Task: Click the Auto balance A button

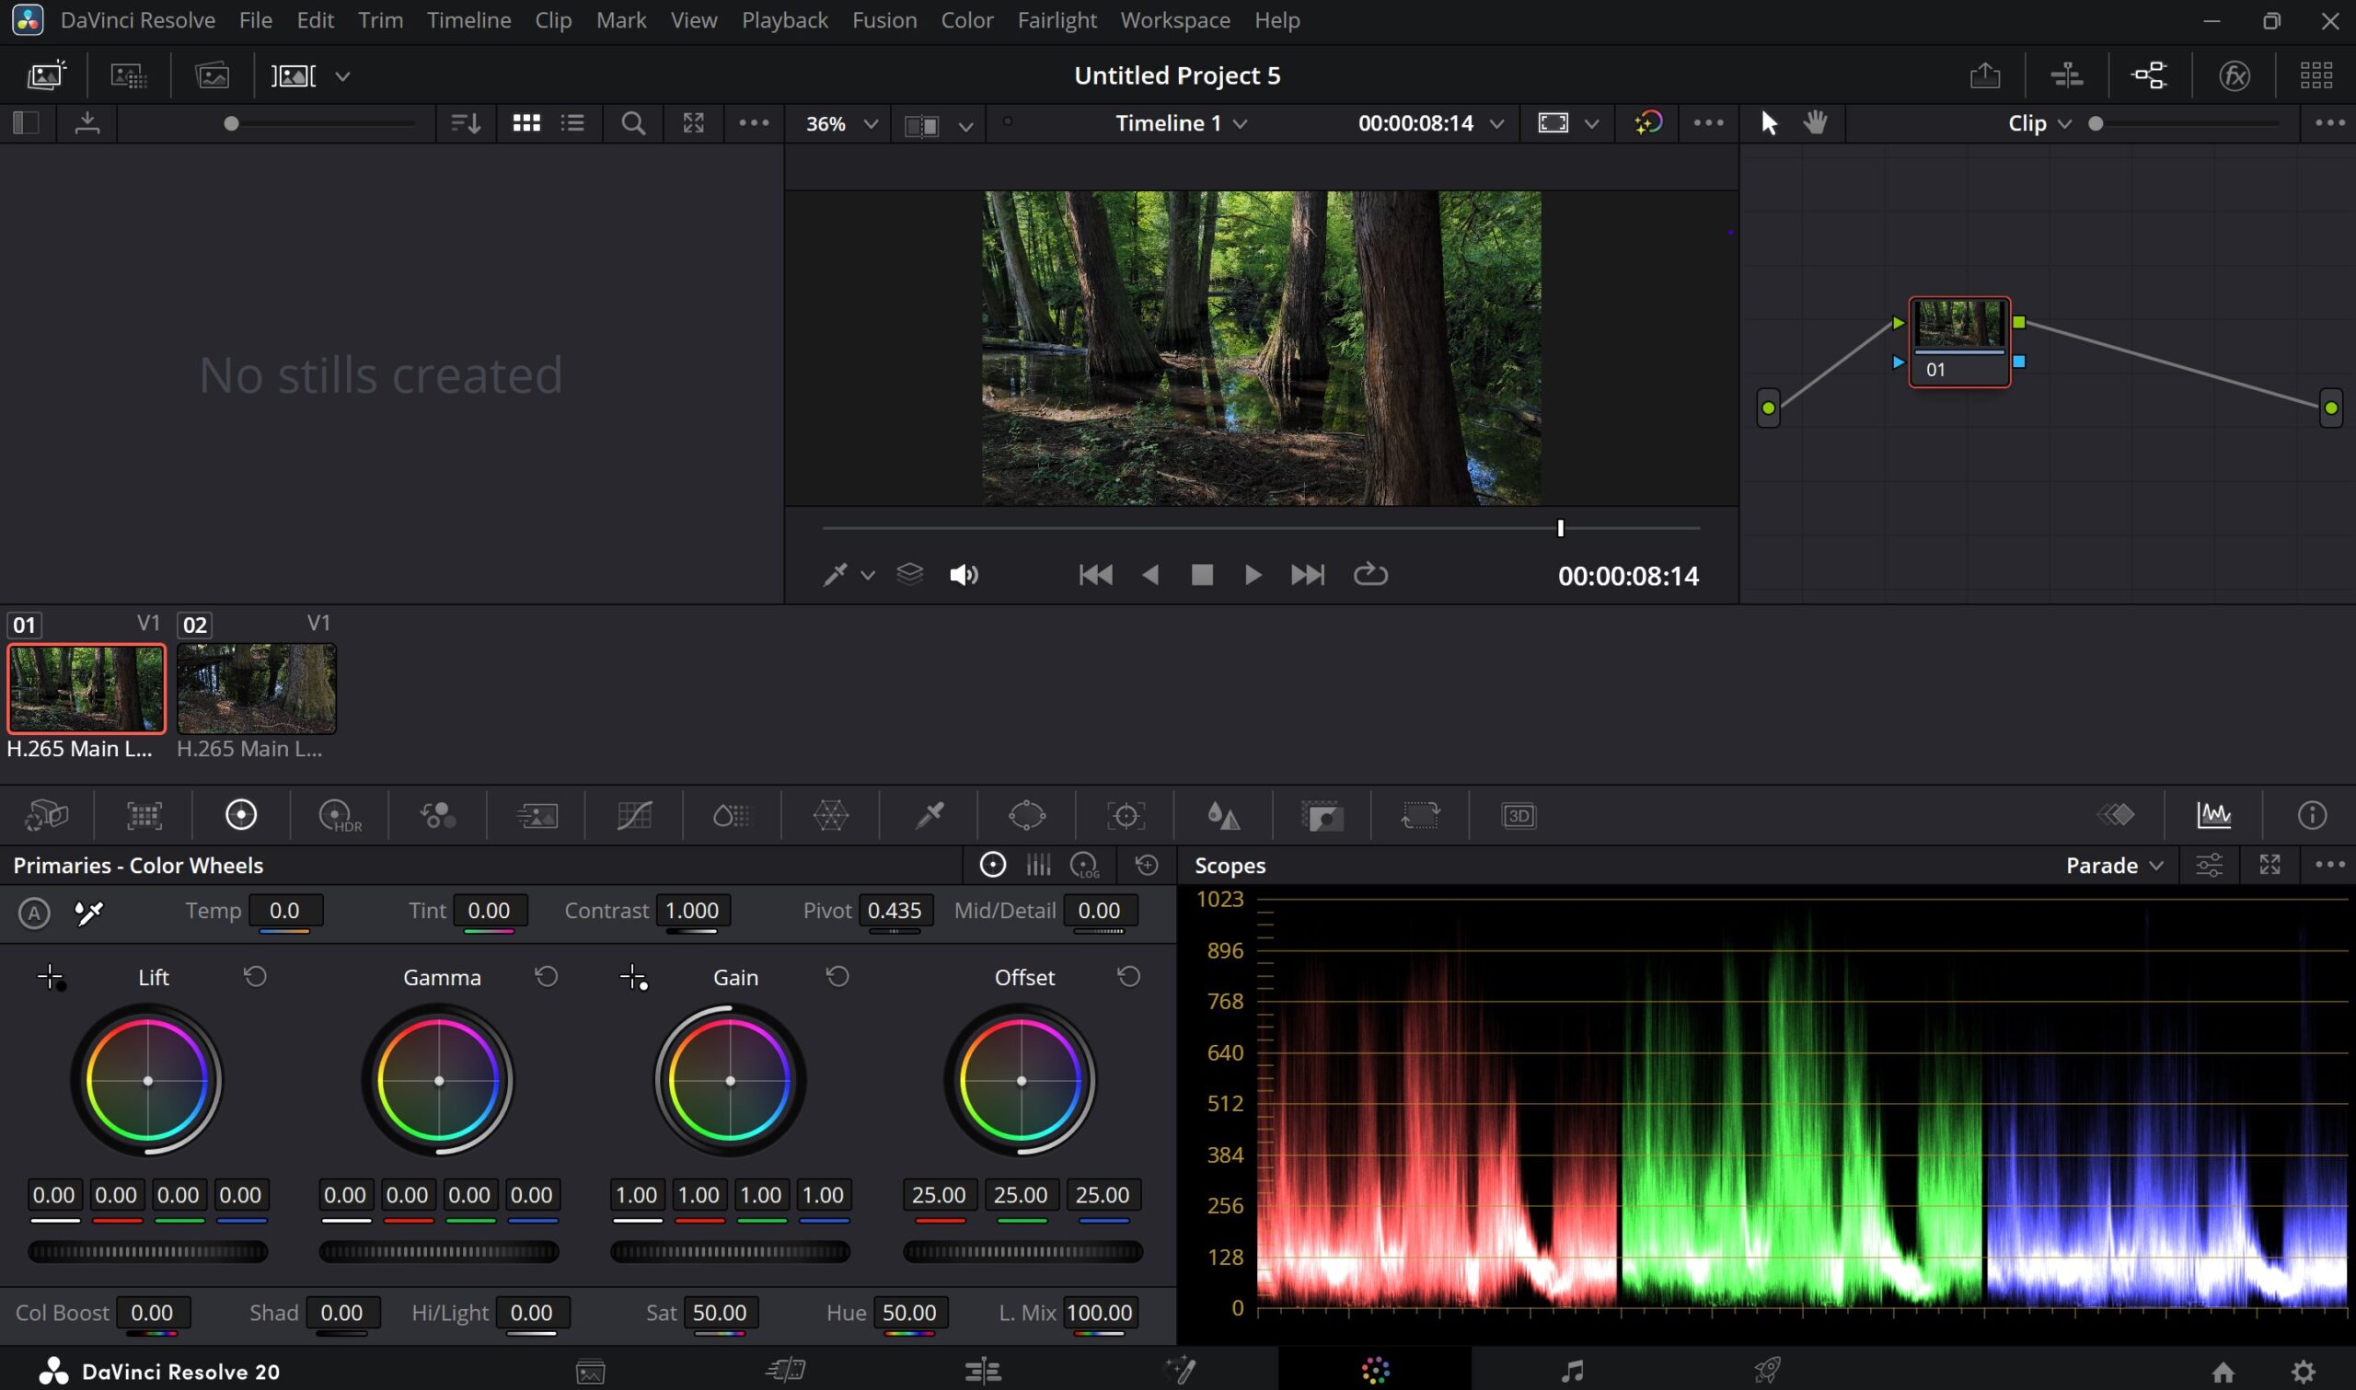Action: pyautogui.click(x=35, y=913)
